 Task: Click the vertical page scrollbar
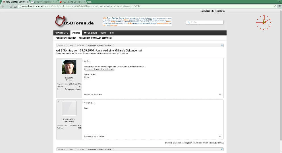(x=281, y=76)
